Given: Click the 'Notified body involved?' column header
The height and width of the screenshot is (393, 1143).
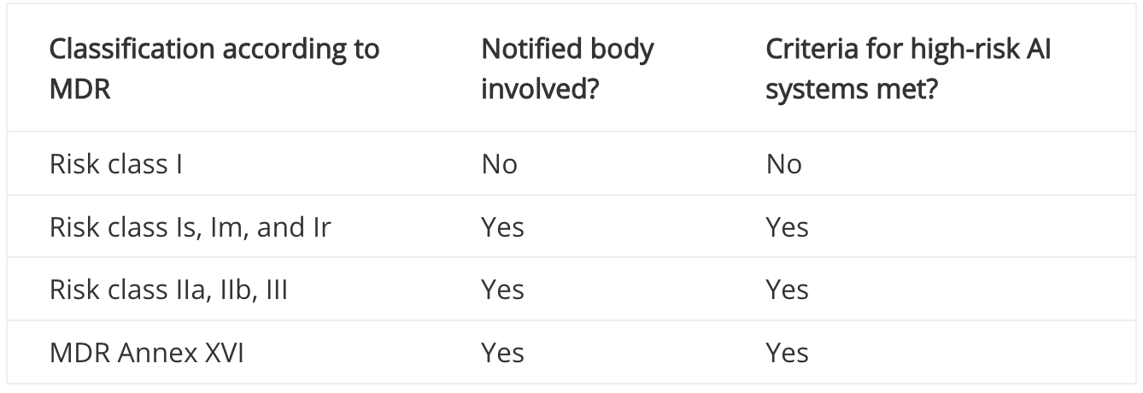Looking at the screenshot, I should click(567, 68).
